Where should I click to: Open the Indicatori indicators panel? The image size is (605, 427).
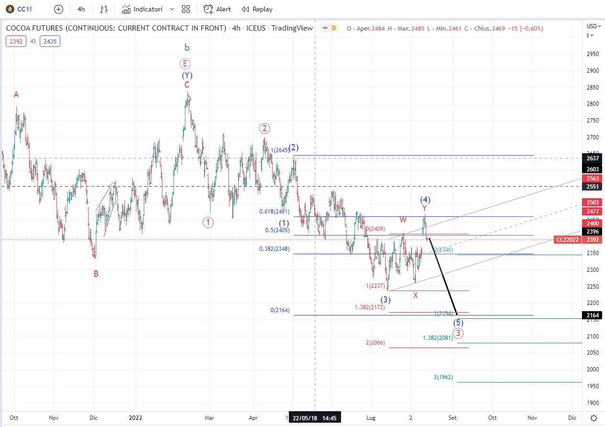click(142, 9)
